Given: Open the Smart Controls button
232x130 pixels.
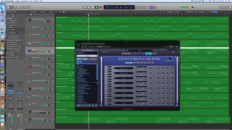Looking at the screenshot, I should coord(22,7).
